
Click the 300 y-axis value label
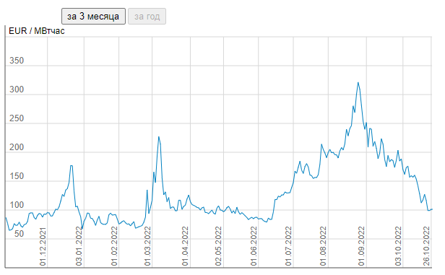click(17, 90)
